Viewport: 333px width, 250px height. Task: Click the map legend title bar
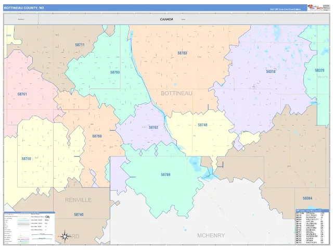[30, 213]
